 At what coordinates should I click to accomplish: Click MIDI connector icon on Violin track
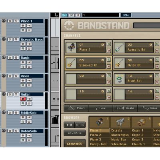point(4,76)
